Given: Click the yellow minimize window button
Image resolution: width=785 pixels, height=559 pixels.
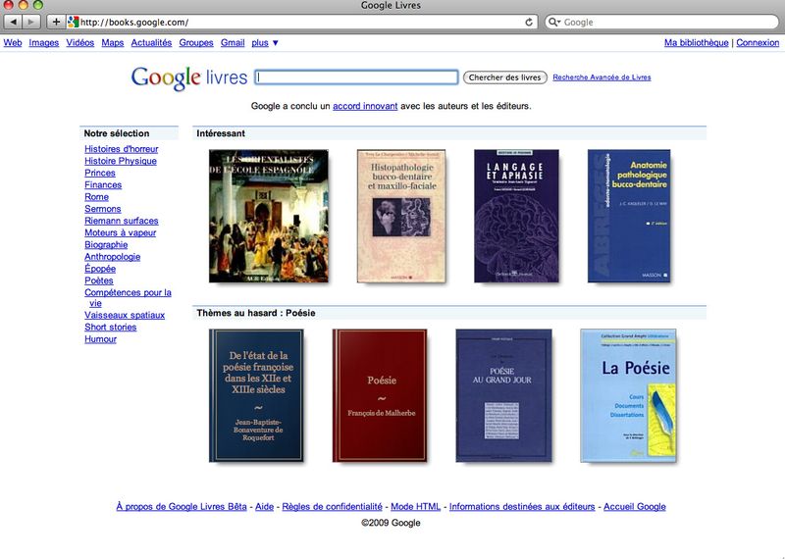Looking at the screenshot, I should [x=23, y=5].
